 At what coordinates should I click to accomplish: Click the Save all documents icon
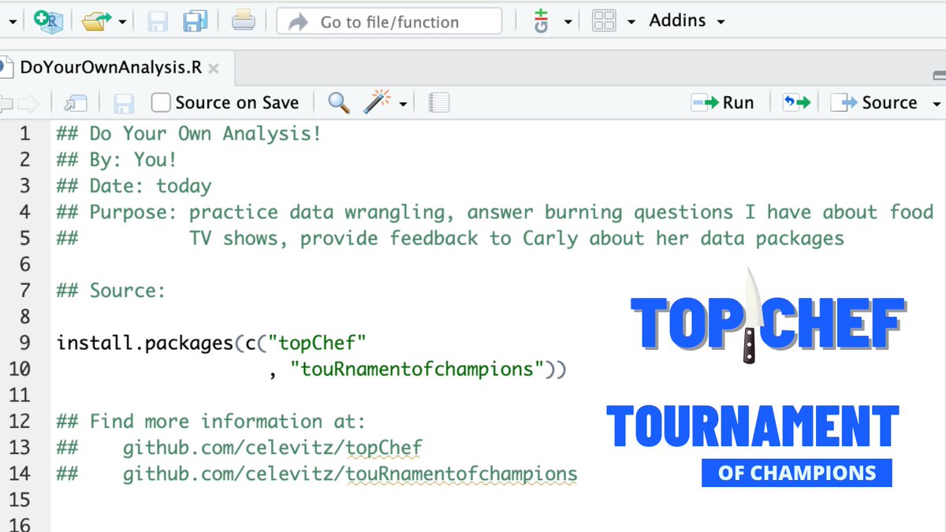pyautogui.click(x=195, y=21)
